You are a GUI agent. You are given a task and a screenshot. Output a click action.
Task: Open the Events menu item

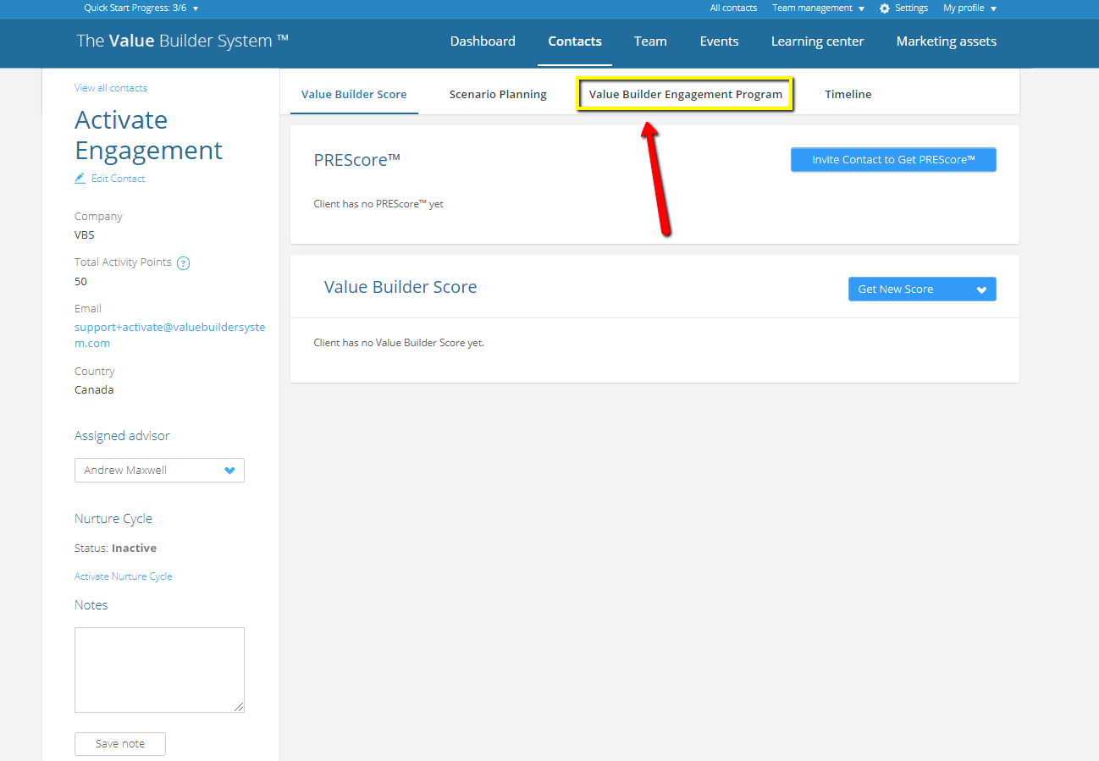[x=719, y=41]
